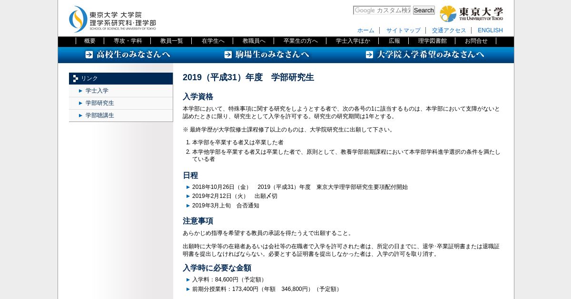Open 学士入学 in the sidebar
571x299 pixels.
pyautogui.click(x=97, y=91)
